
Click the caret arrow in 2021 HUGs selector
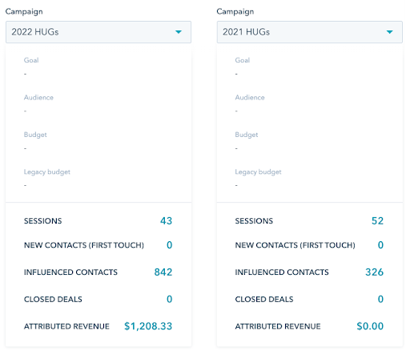pos(390,32)
